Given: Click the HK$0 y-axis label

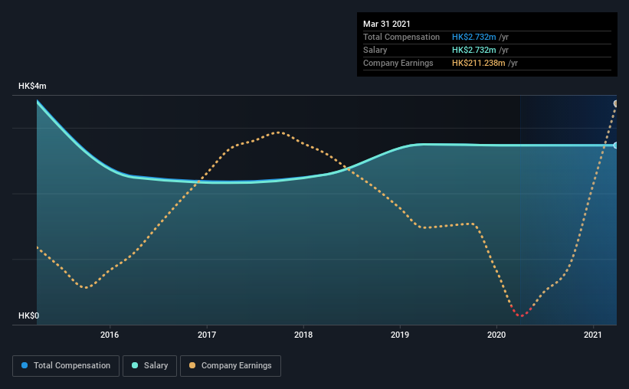Looking at the screenshot, I should 29,316.
